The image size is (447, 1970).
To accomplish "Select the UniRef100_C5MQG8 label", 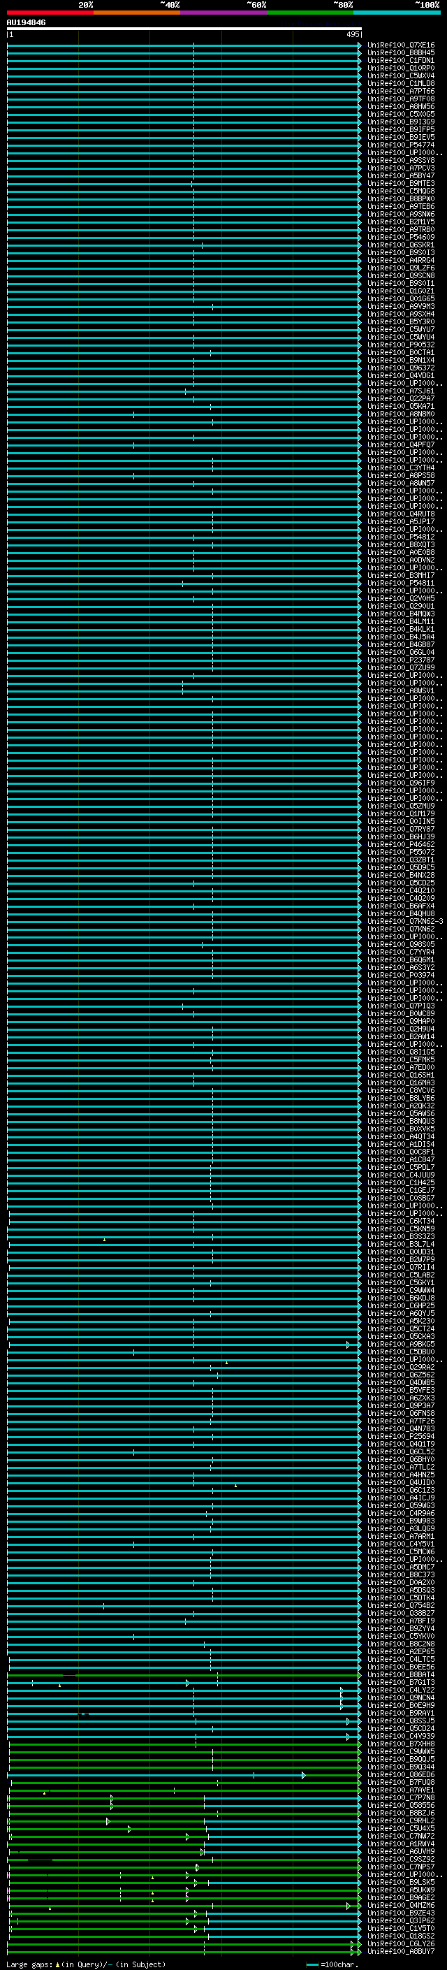I will (x=401, y=191).
